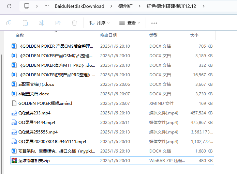237x174 pixels.
Task: Click date 2025/1/6 20:13 cell
Action: 115,132
